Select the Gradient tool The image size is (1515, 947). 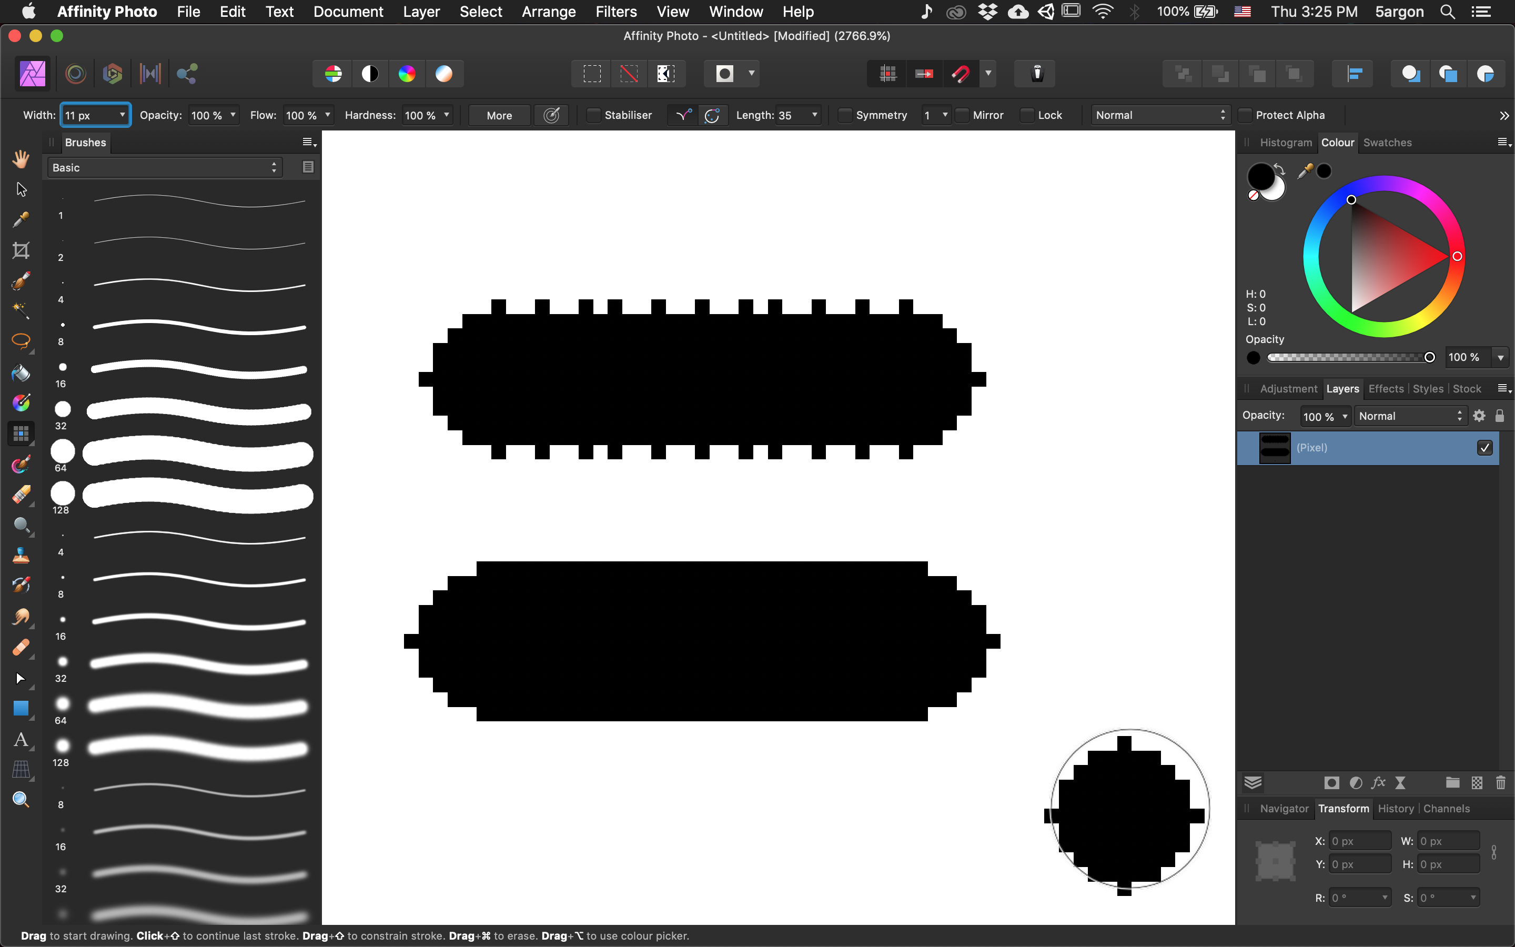(21, 402)
